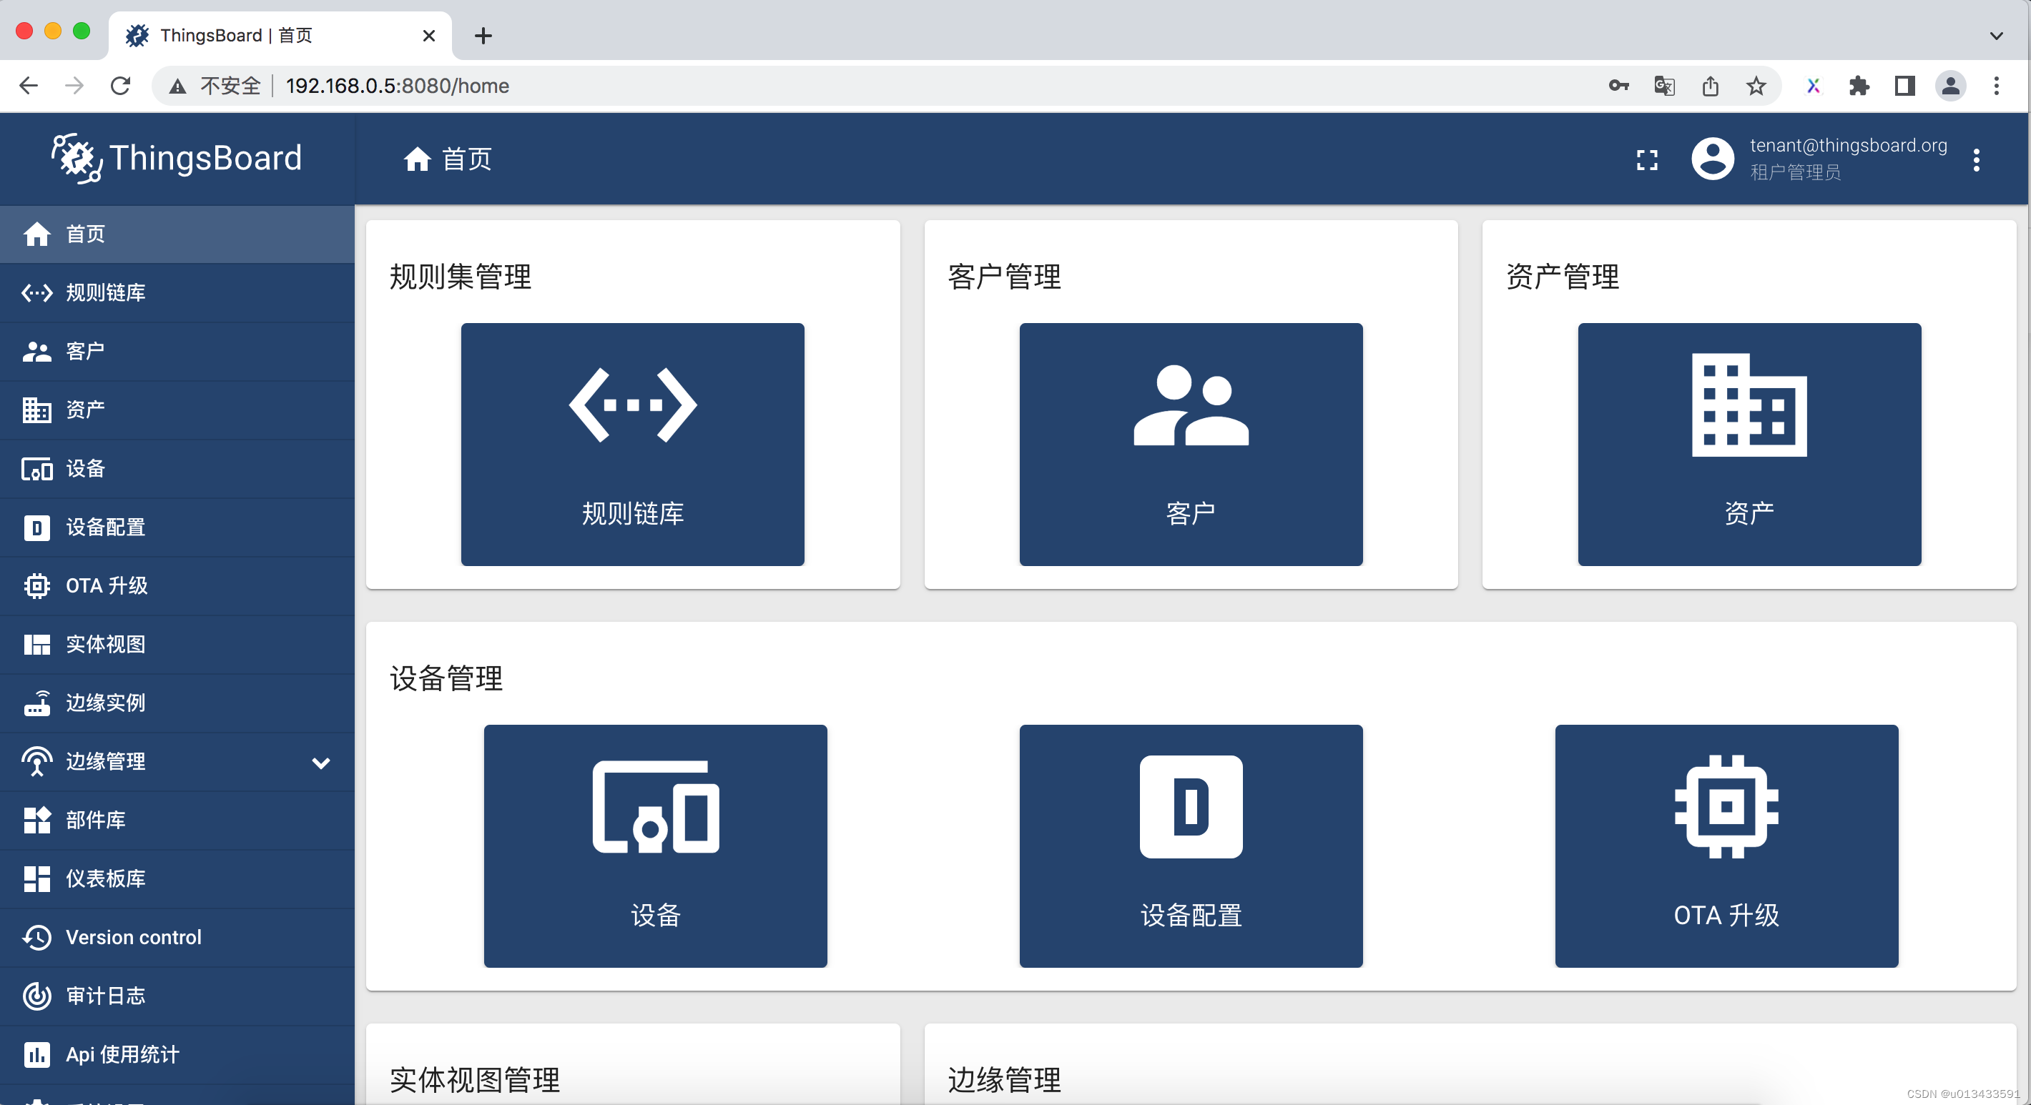
Task: Open the OTA 升级 card button
Action: pos(1726,846)
